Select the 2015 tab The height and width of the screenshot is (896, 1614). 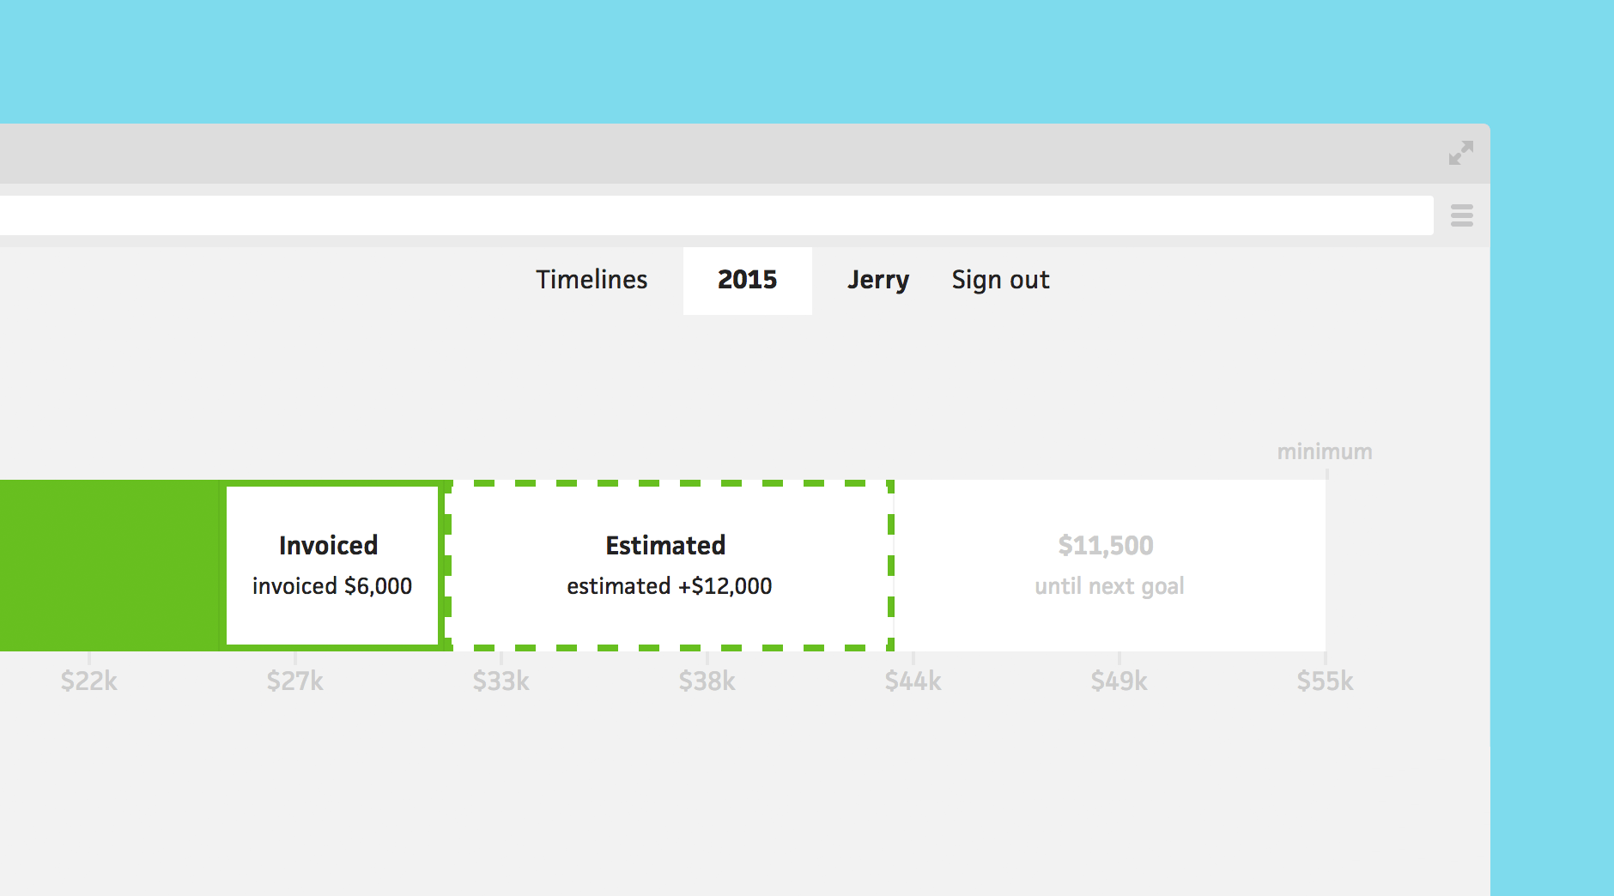tap(747, 280)
